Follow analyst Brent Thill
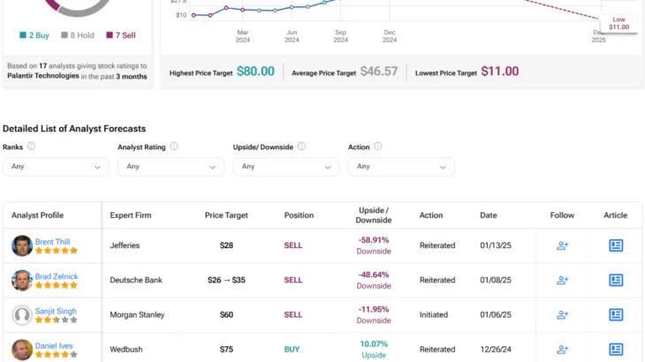The width and height of the screenshot is (645, 362). 562,245
